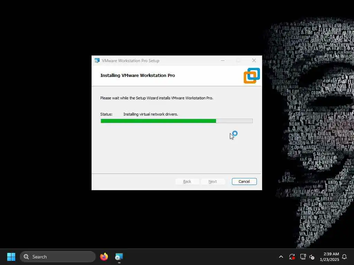The image size is (354, 265).
Task: Click the installation progress bar
Action: [x=177, y=121]
